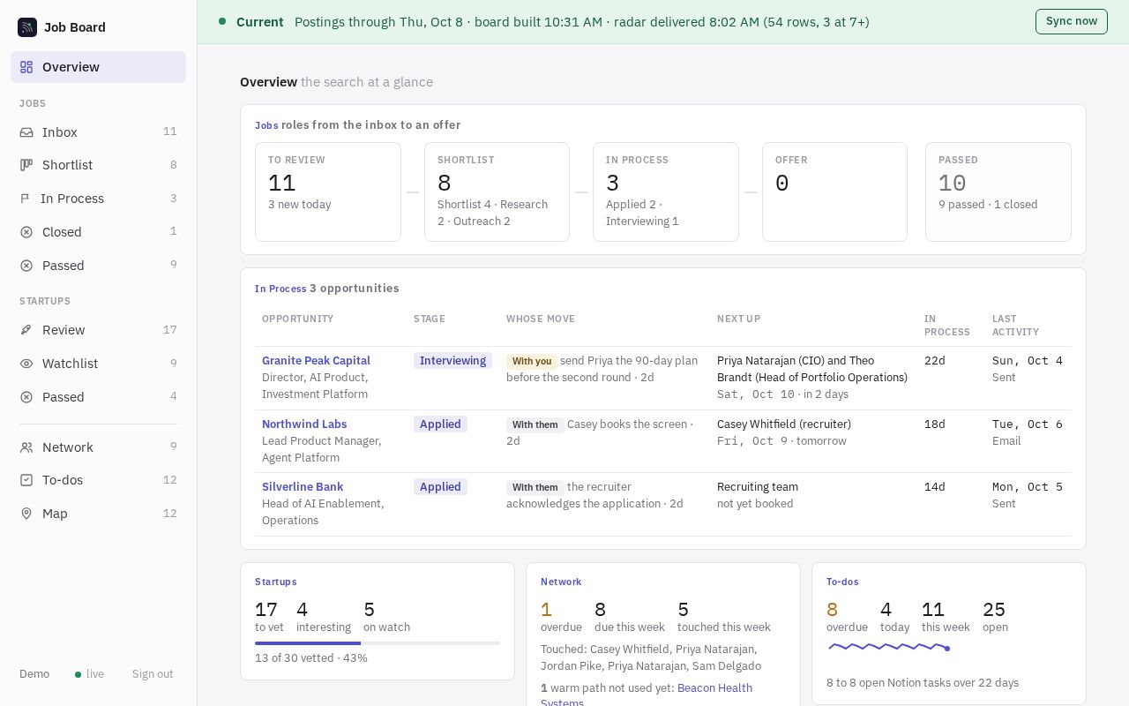Click the Map pin icon
The width and height of the screenshot is (1129, 706).
point(26,514)
